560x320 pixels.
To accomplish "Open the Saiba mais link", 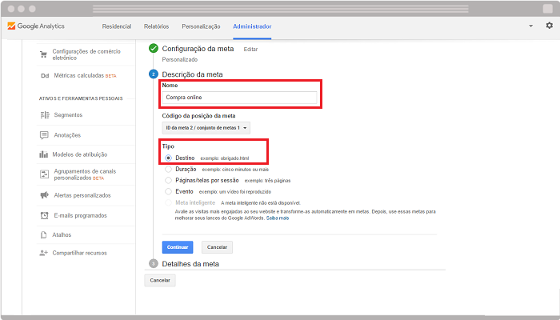I will point(278,218).
